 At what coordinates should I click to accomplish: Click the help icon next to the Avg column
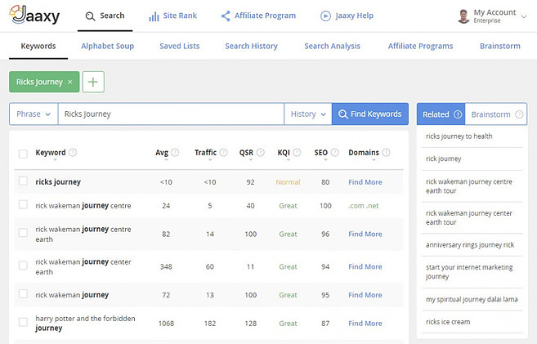tap(175, 152)
